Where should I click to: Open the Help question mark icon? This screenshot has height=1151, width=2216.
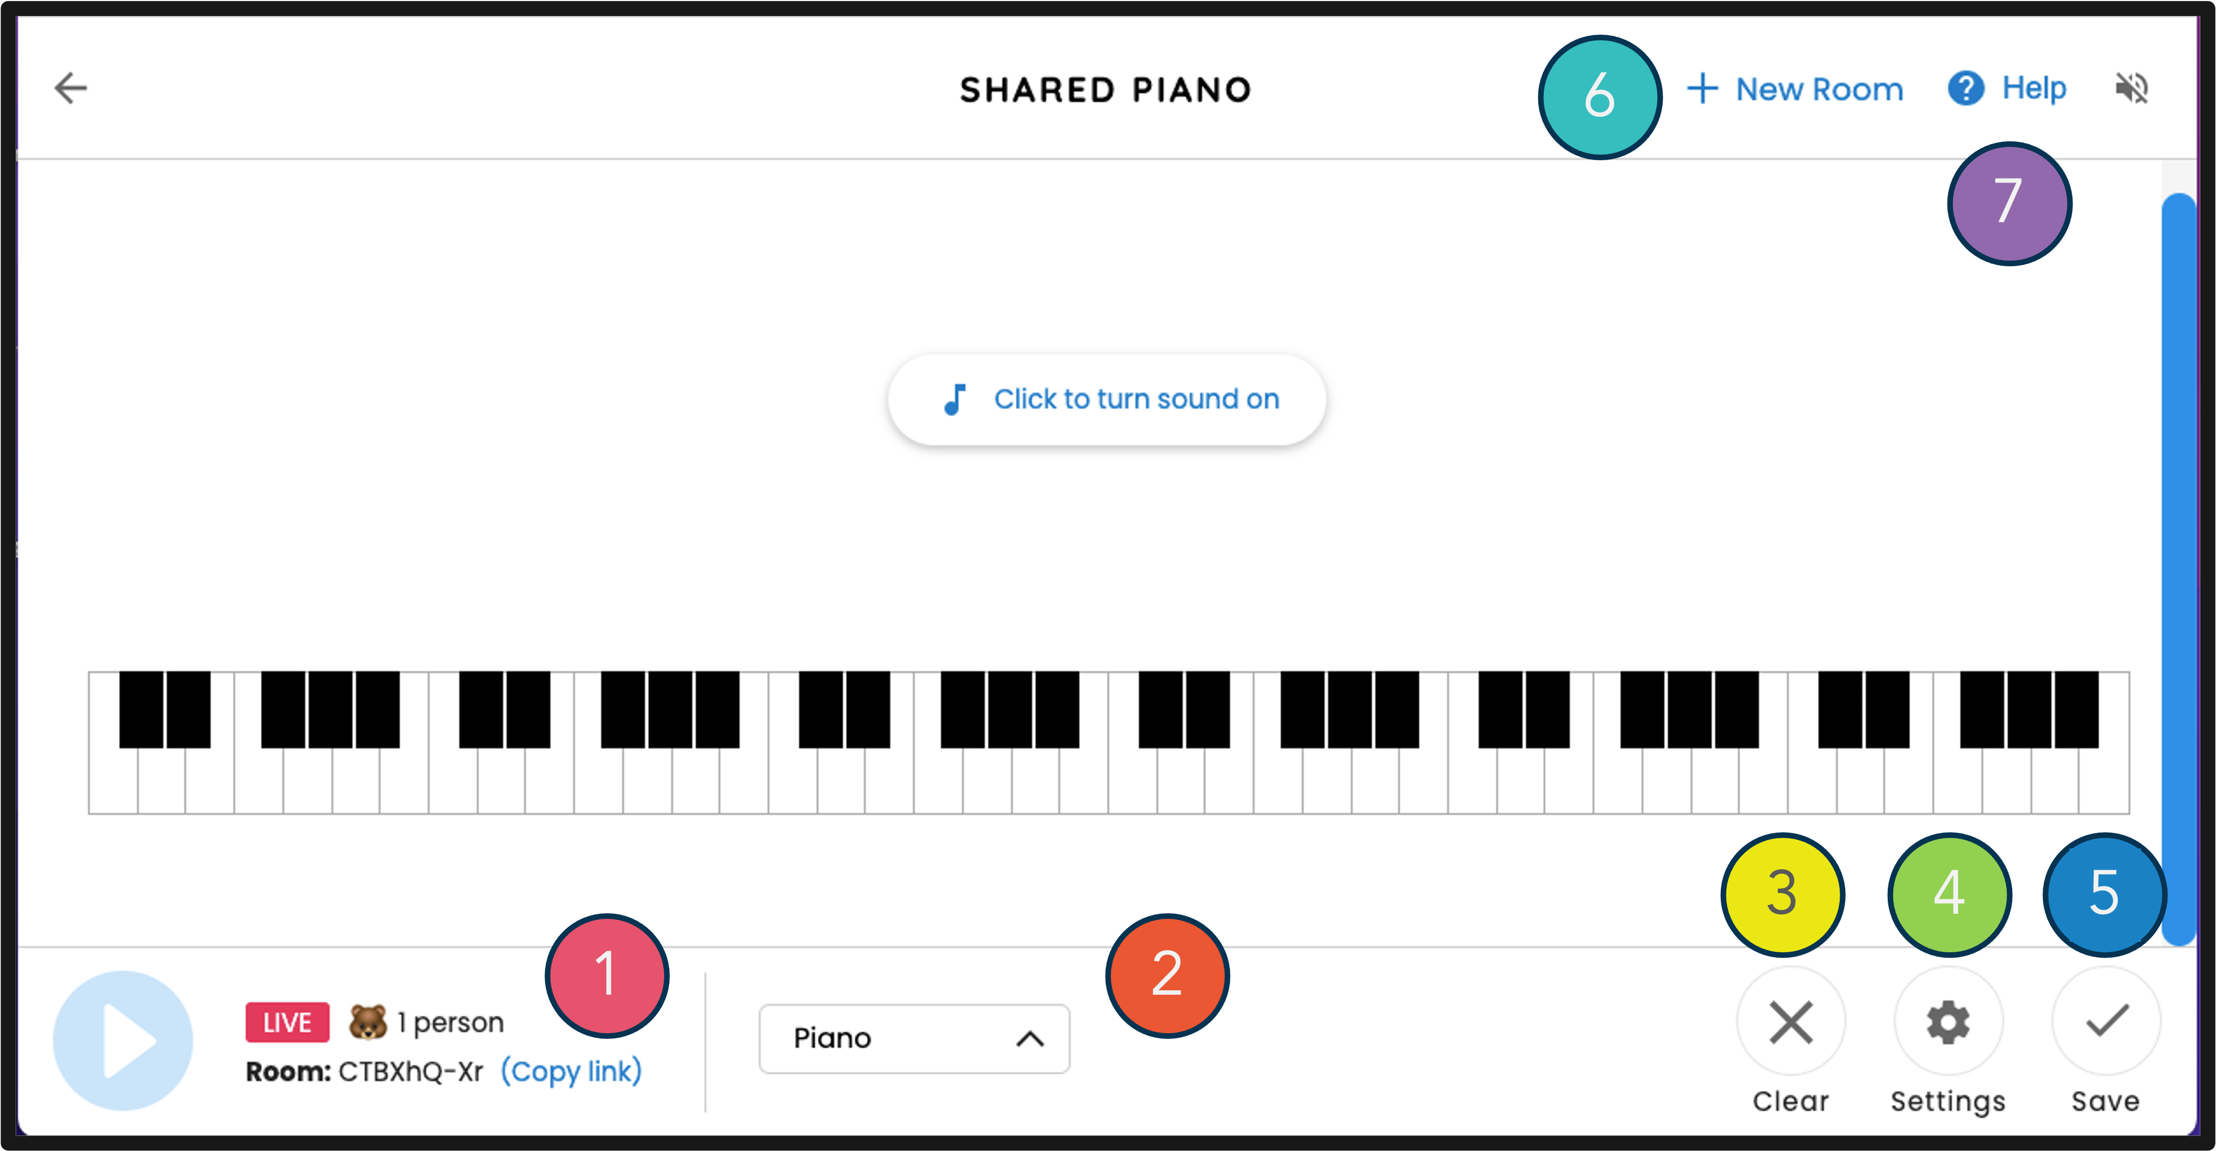(1966, 88)
